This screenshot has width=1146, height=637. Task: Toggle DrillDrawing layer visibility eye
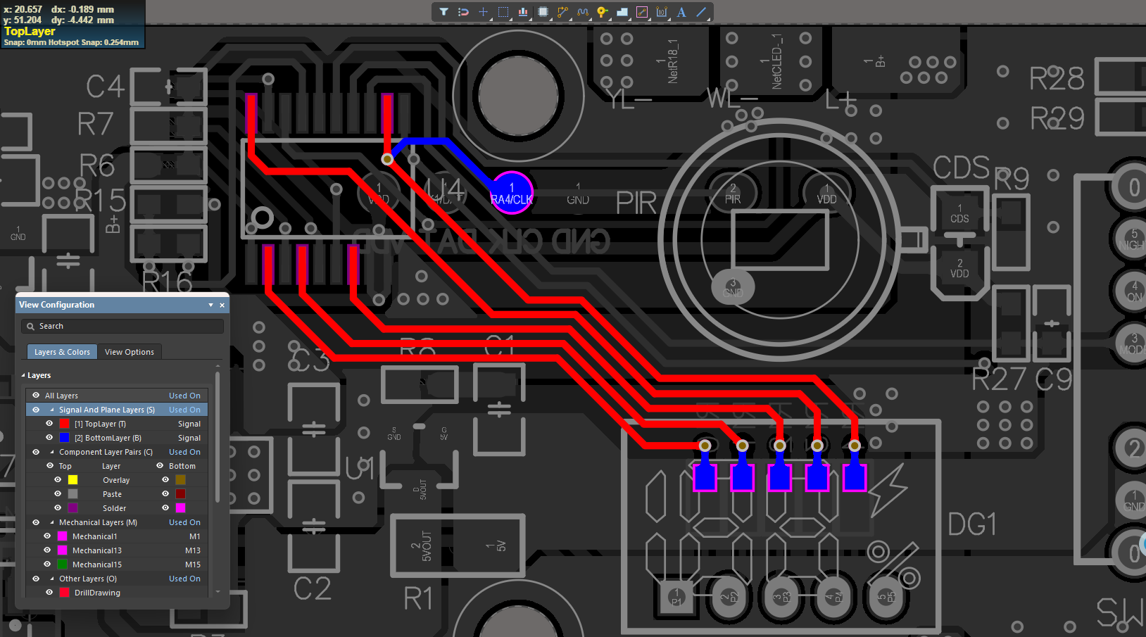tap(49, 593)
